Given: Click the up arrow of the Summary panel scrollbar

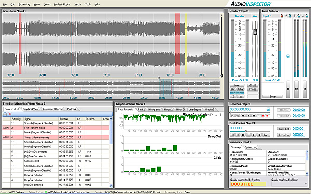Looking at the screenshot, I should coord(307,152).
